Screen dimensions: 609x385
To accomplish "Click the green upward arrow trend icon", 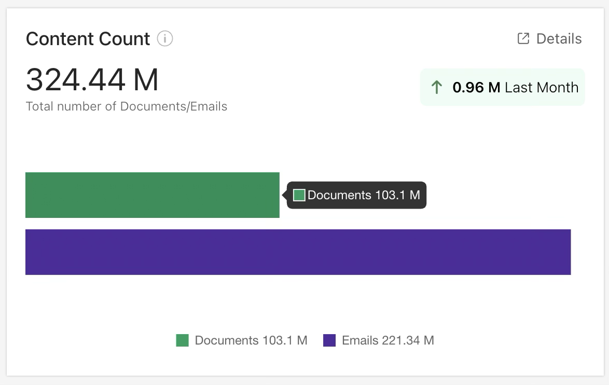I will (437, 87).
